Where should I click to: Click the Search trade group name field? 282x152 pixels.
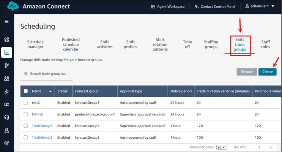click(x=48, y=74)
